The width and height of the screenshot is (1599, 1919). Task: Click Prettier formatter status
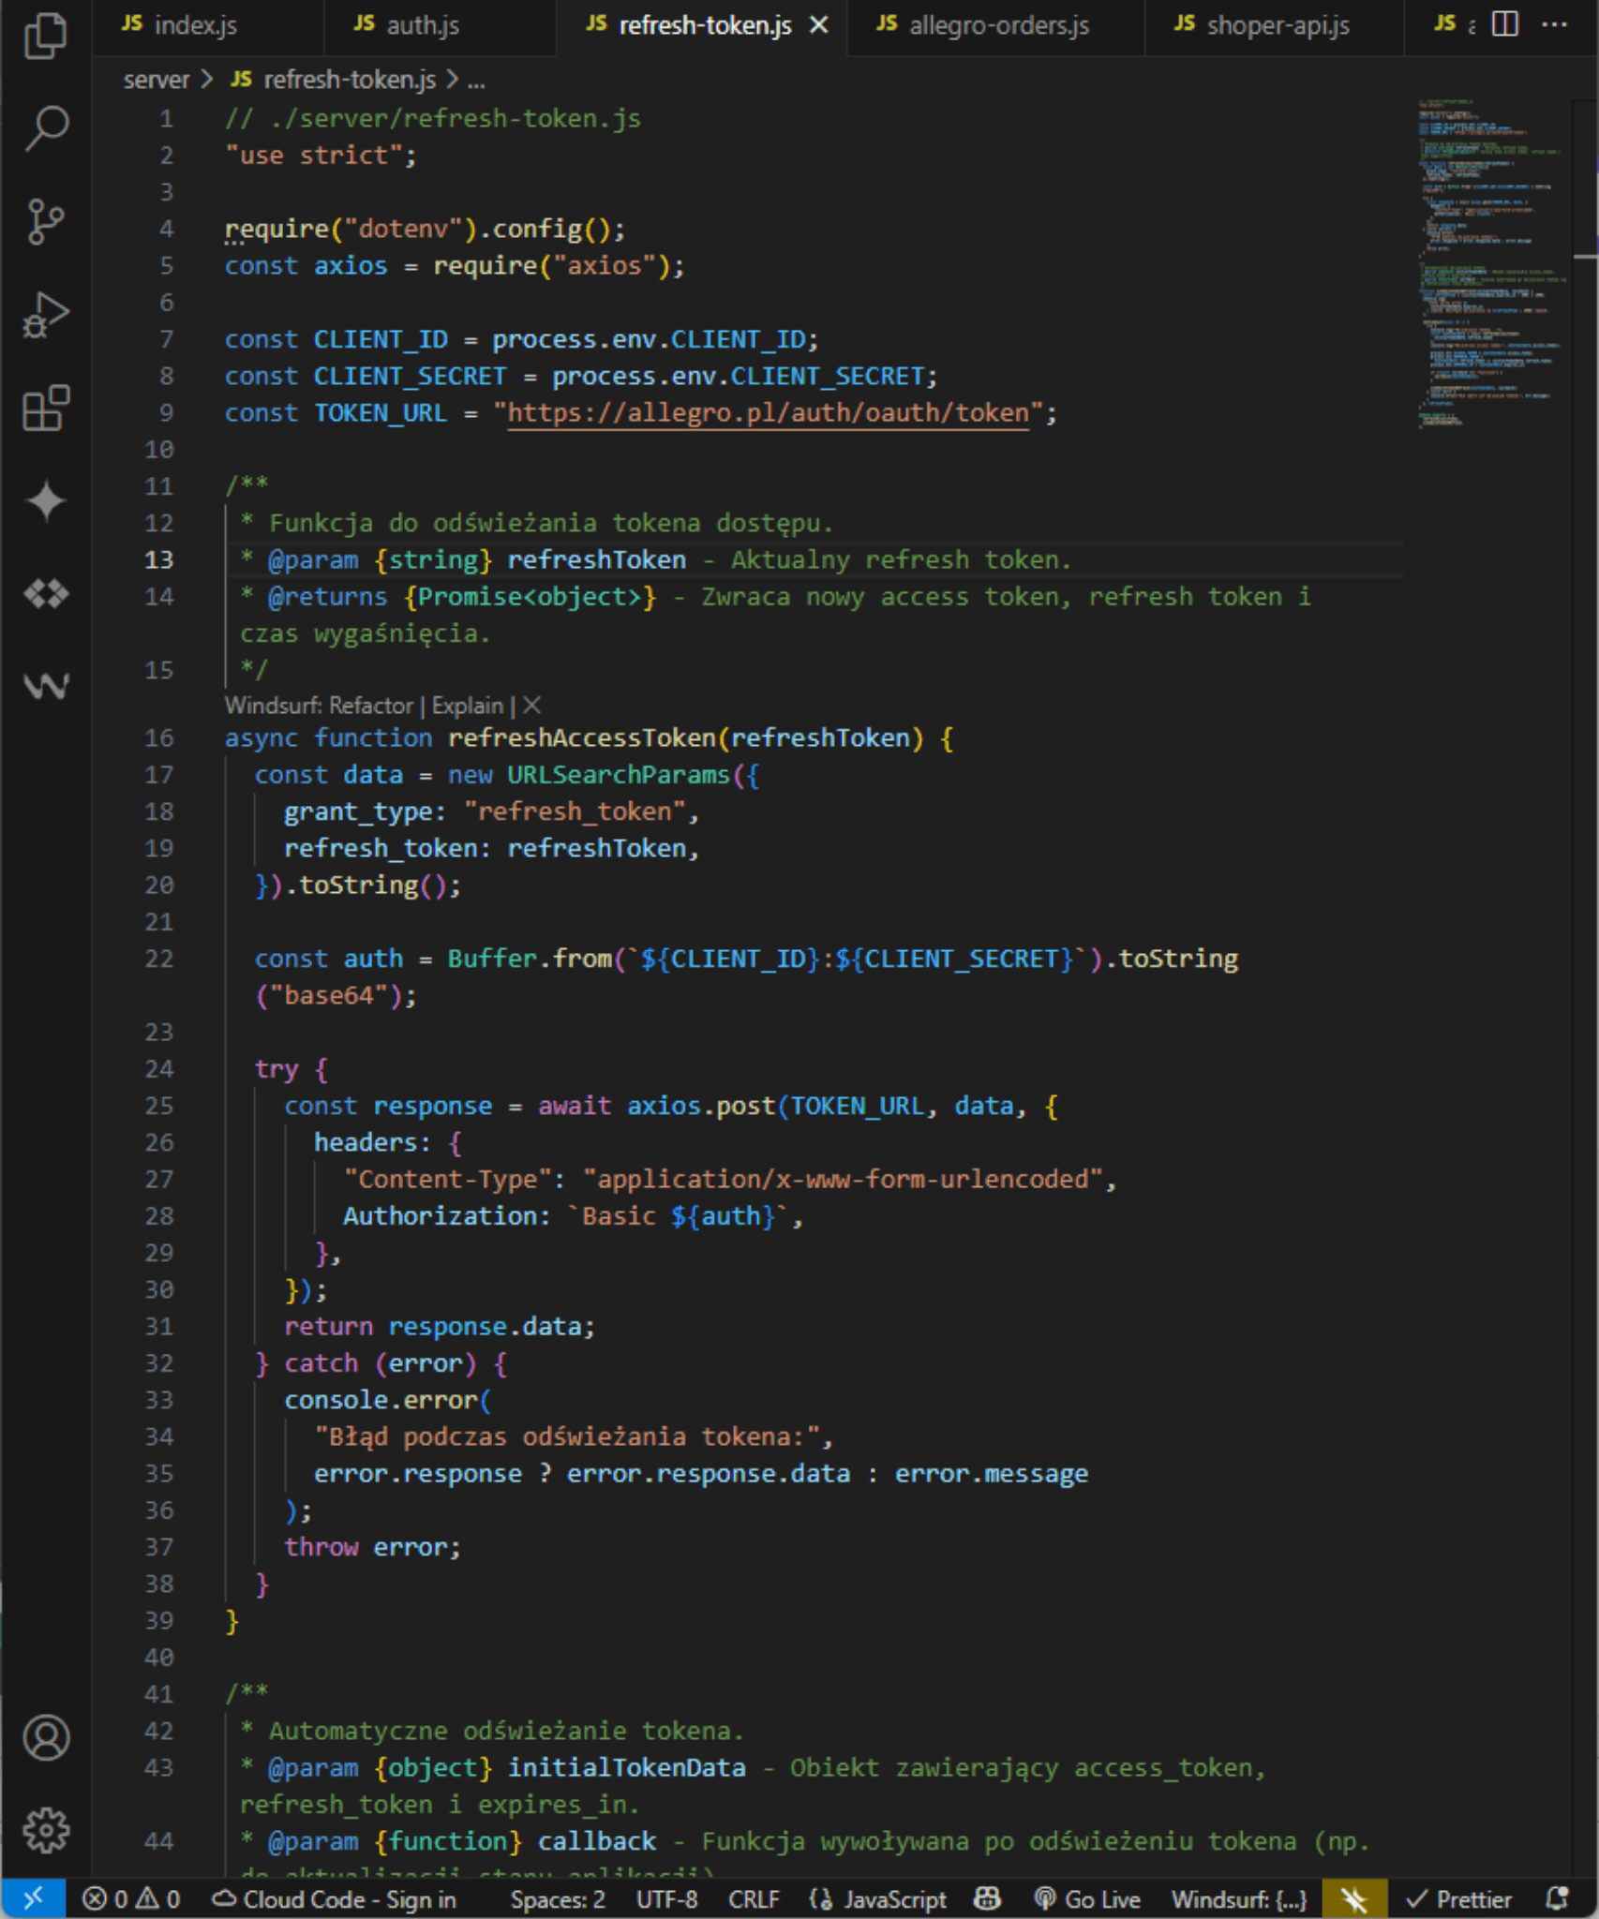point(1459,1899)
